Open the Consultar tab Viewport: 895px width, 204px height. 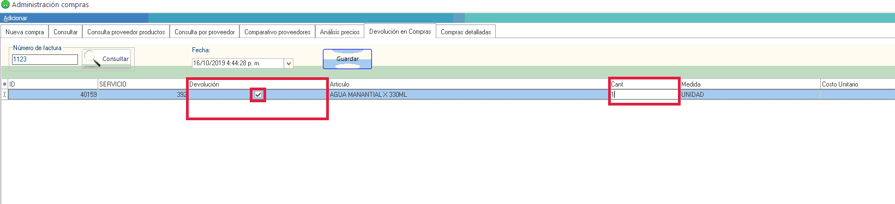coord(65,32)
